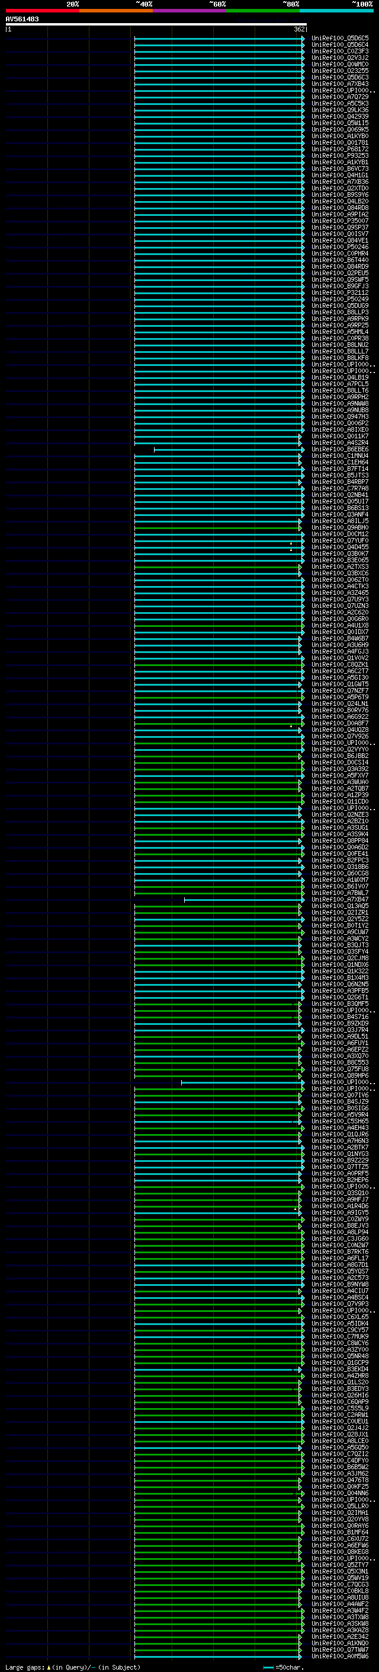Screen dimensions: 379x1672
Task: Select subject label UniRef100_A2C620
Action: 340,612
